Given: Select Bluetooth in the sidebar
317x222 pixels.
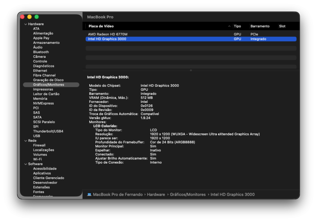Looking at the screenshot, I should point(41,52).
